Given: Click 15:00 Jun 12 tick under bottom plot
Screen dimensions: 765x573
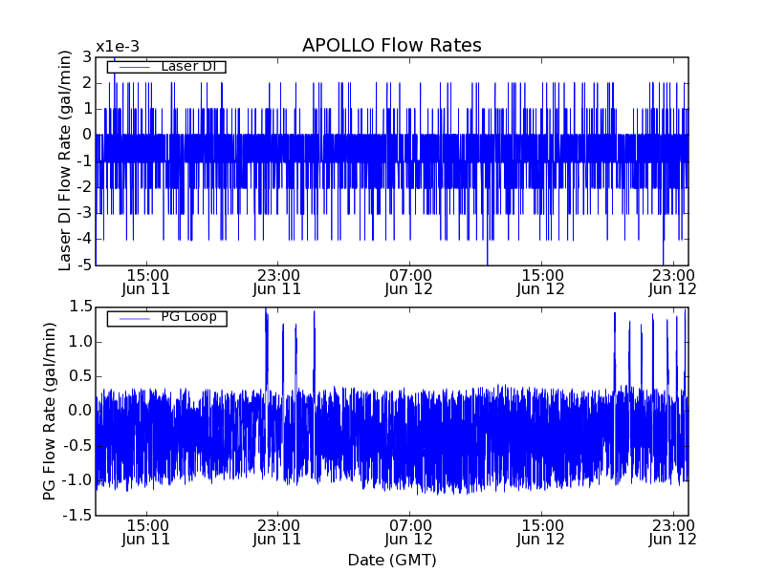Looking at the screenshot, I should tap(541, 531).
